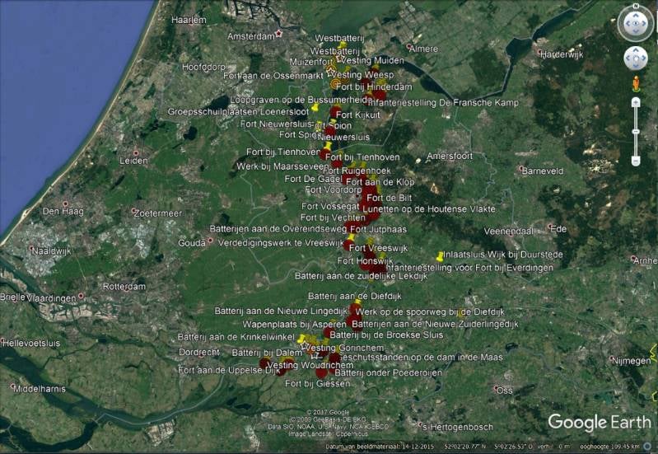Image resolution: width=658 pixels, height=454 pixels.
Task: Click the Vesting Woudrichem label
Action: (310, 365)
